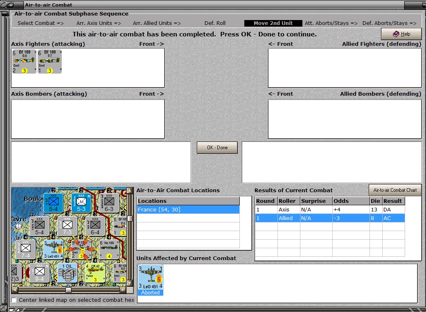Click the 7-3 infantry corps on minimap
This screenshot has height=312, width=426.
pos(68,226)
